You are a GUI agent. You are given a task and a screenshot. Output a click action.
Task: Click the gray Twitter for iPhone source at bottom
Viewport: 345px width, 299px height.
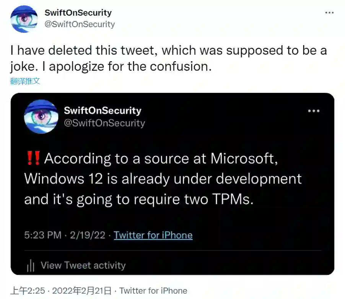pos(154,291)
